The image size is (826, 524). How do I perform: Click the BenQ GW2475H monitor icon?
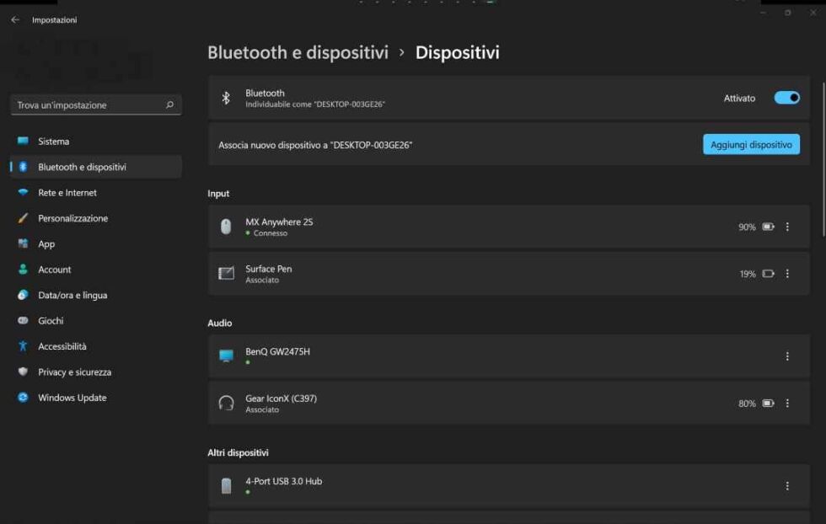click(226, 356)
